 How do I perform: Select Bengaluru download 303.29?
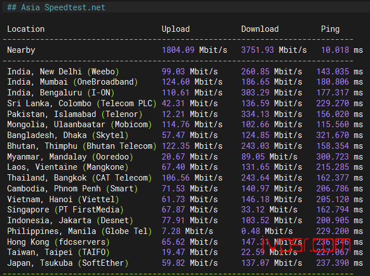(x=255, y=93)
